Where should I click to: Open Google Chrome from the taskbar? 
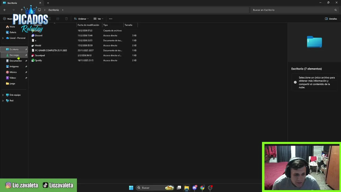pyautogui.click(x=202, y=188)
